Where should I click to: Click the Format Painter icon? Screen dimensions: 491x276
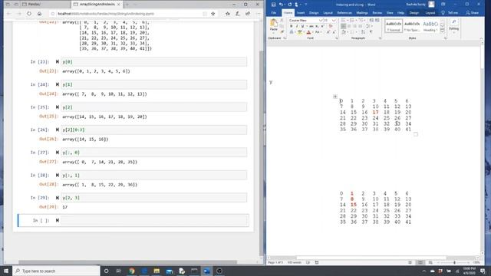(282, 32)
